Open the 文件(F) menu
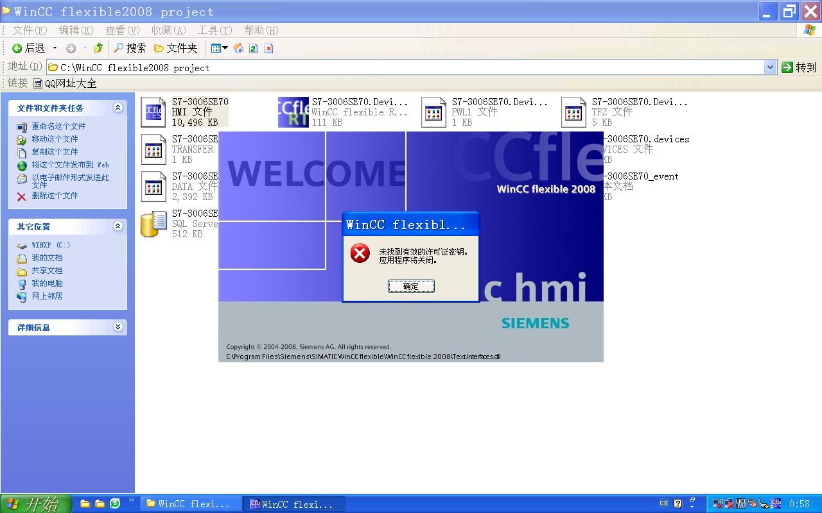Image resolution: width=822 pixels, height=513 pixels. (30, 30)
